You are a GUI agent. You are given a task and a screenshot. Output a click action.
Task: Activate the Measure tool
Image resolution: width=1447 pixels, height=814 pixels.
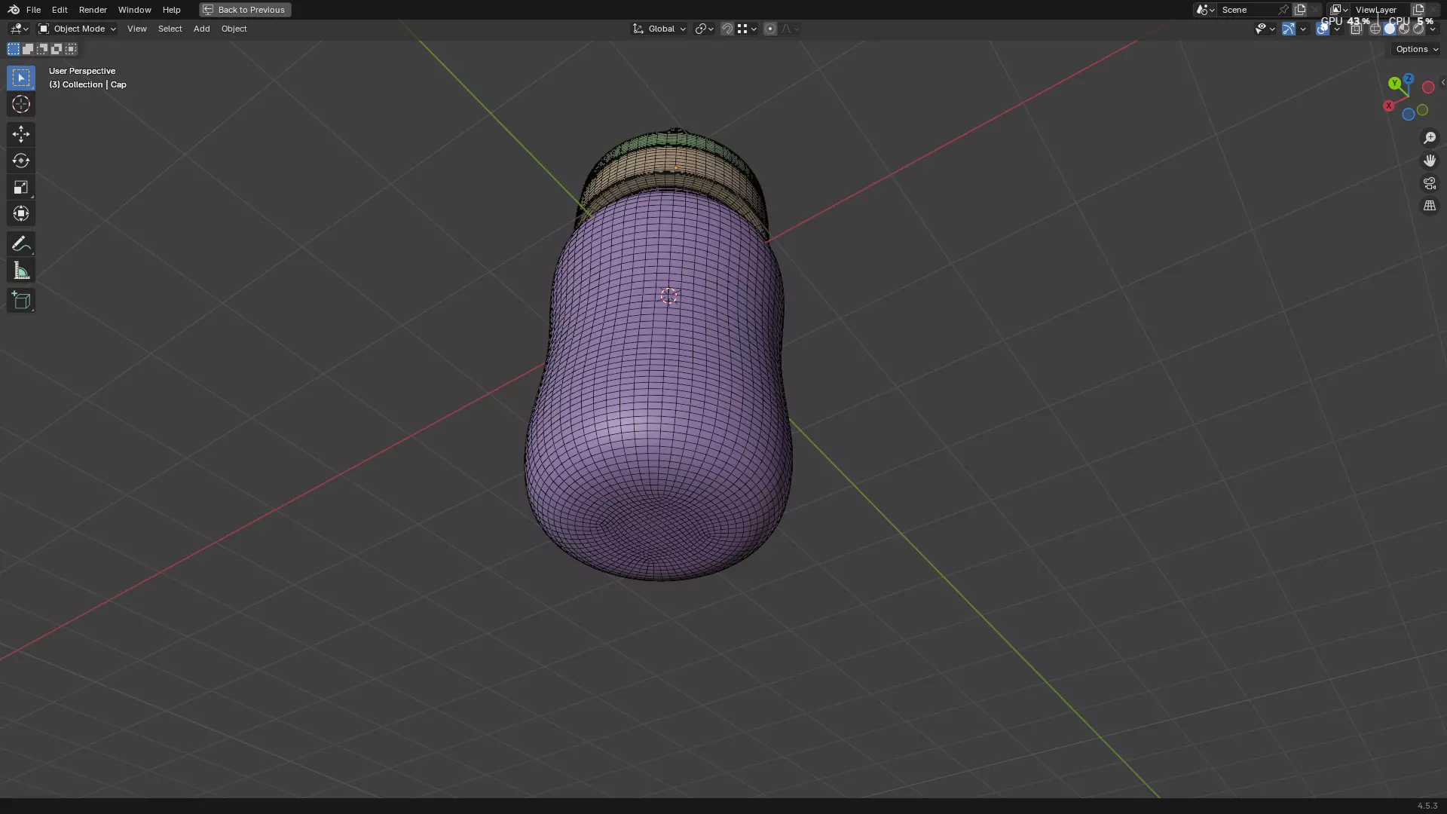21,271
